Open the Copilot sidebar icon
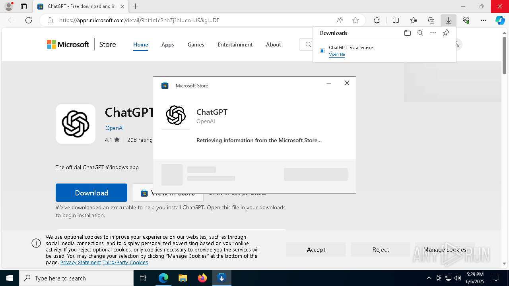This screenshot has height=286, width=509. (500, 20)
